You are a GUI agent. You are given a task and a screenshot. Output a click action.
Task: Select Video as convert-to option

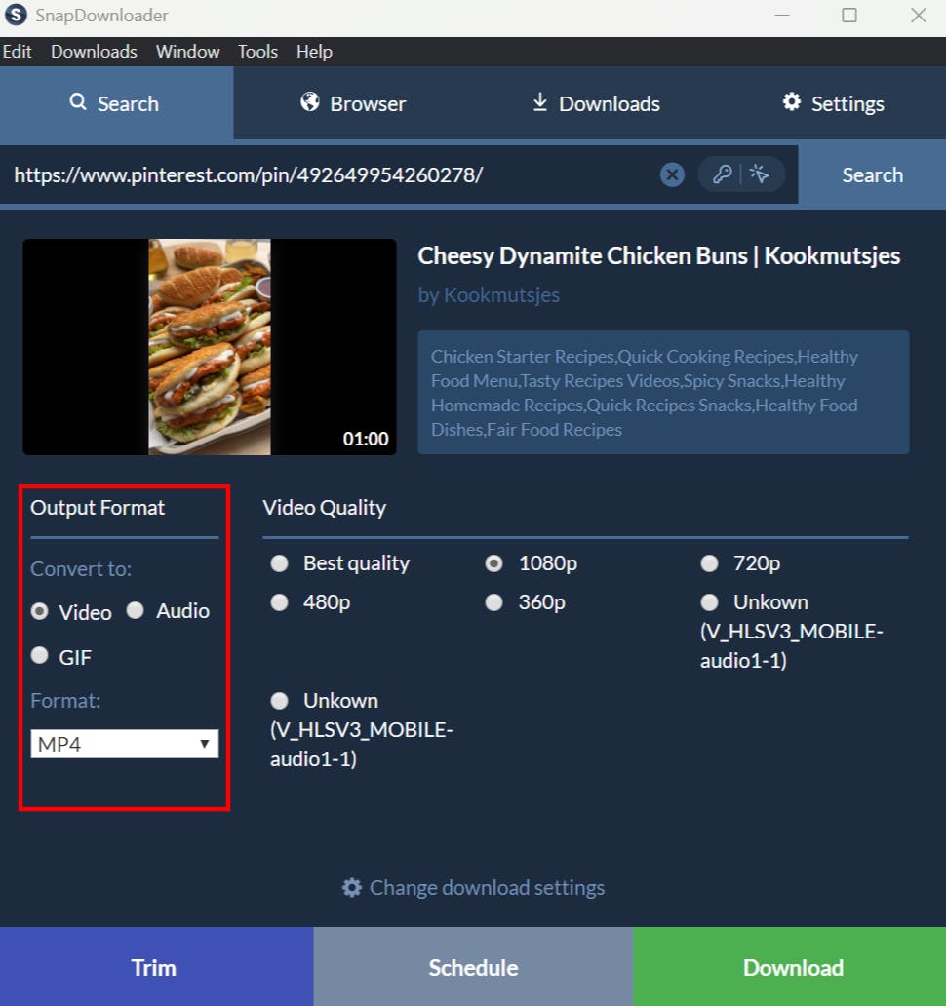[x=40, y=611]
